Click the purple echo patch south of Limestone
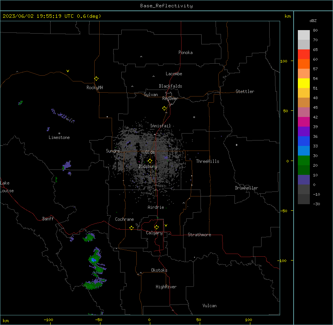Screen dimensions: 333x325 (x=67, y=166)
